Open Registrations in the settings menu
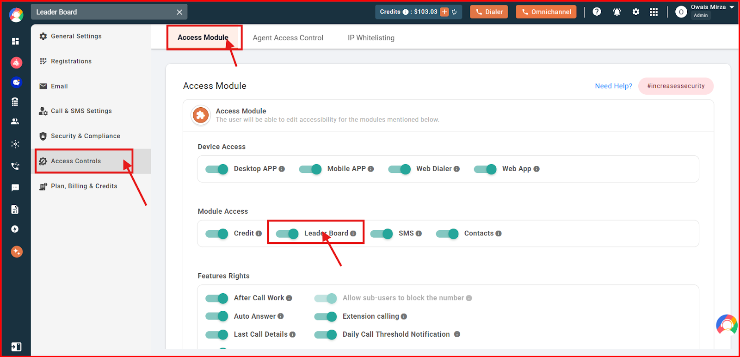 [x=91, y=61]
